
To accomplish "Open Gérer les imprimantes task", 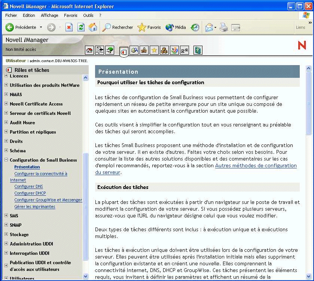I will pyautogui.click(x=35, y=207).
